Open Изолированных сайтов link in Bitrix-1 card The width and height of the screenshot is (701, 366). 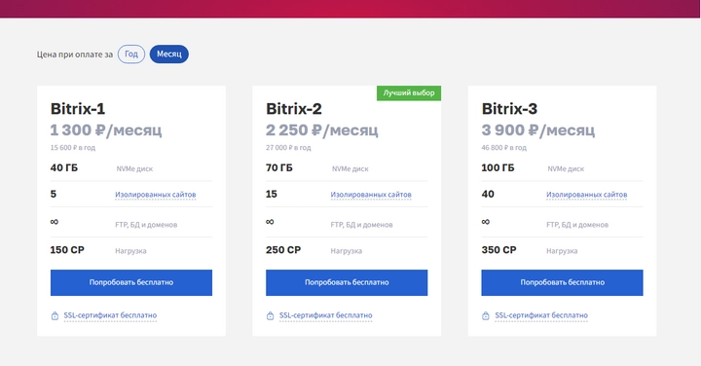click(x=156, y=195)
